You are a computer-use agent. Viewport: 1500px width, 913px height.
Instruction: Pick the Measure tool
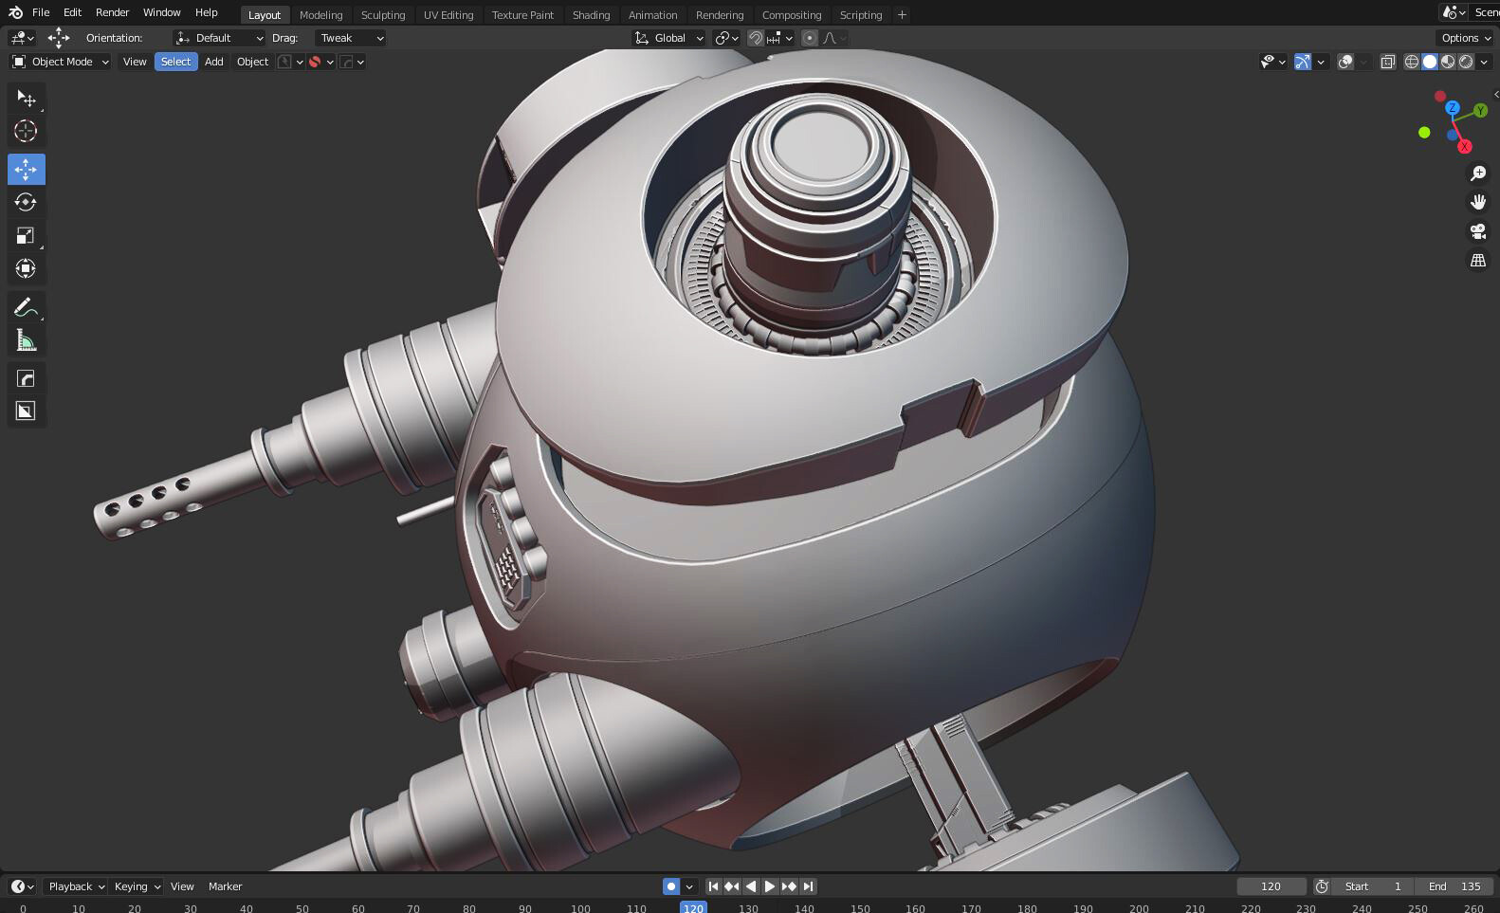pos(26,340)
